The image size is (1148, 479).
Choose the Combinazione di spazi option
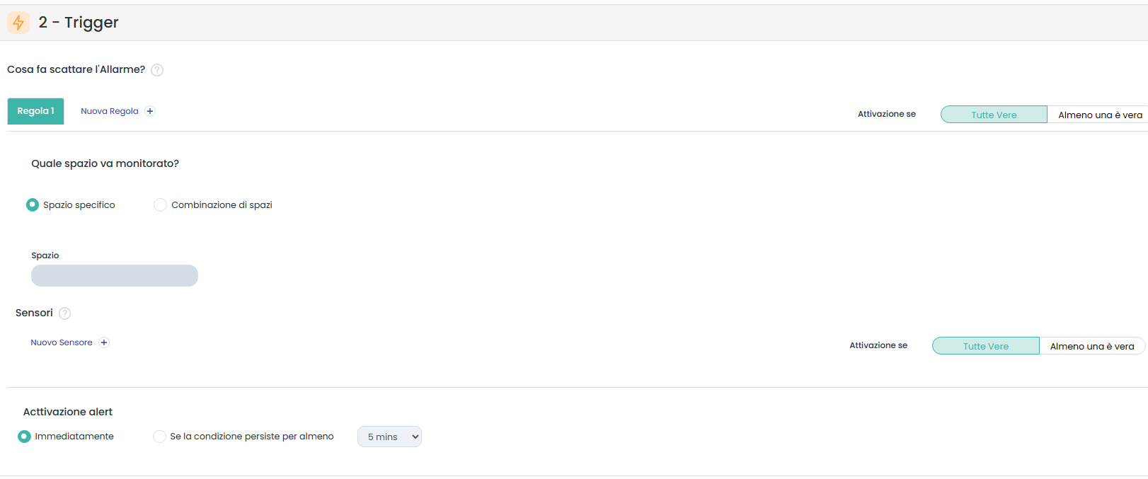pyautogui.click(x=161, y=205)
